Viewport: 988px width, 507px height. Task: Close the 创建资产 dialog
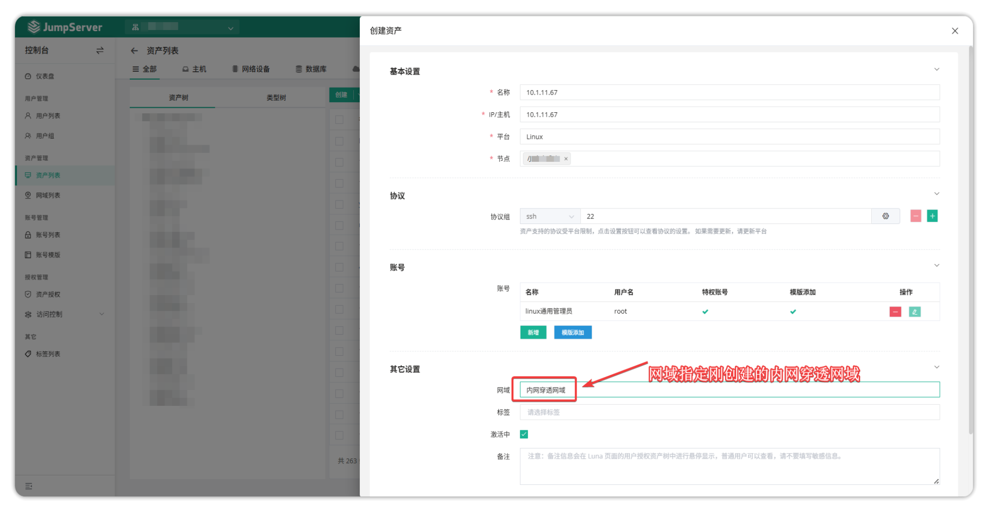(x=954, y=31)
